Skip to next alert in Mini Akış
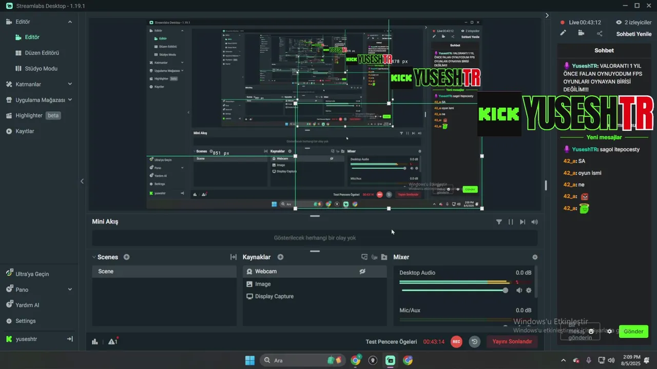The height and width of the screenshot is (369, 657). coord(523,222)
